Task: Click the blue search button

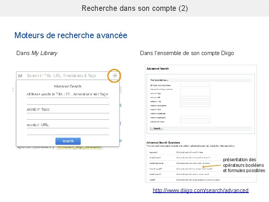Action: tap(68, 141)
